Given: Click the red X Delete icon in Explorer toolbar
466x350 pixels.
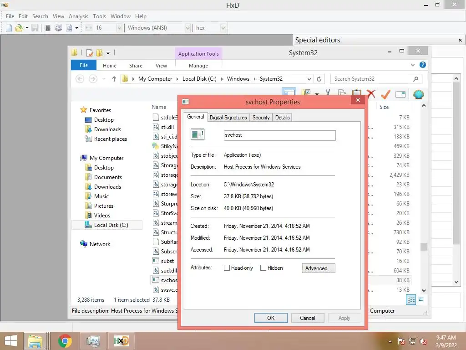Looking at the screenshot, I should (371, 94).
